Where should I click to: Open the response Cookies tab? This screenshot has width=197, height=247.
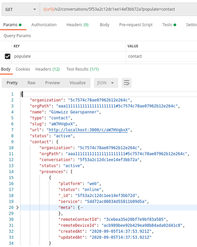[23, 69]
